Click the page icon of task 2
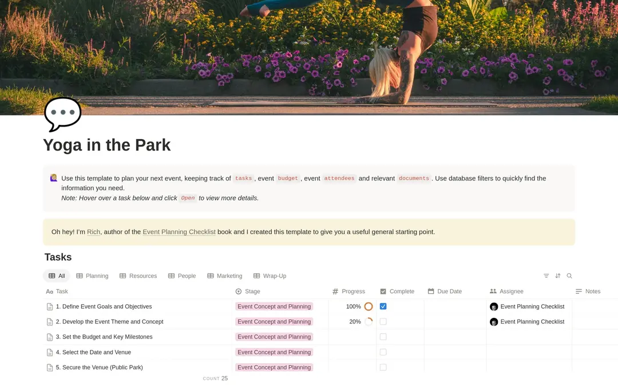Viewport: 618px width, 386px height. 50,322
